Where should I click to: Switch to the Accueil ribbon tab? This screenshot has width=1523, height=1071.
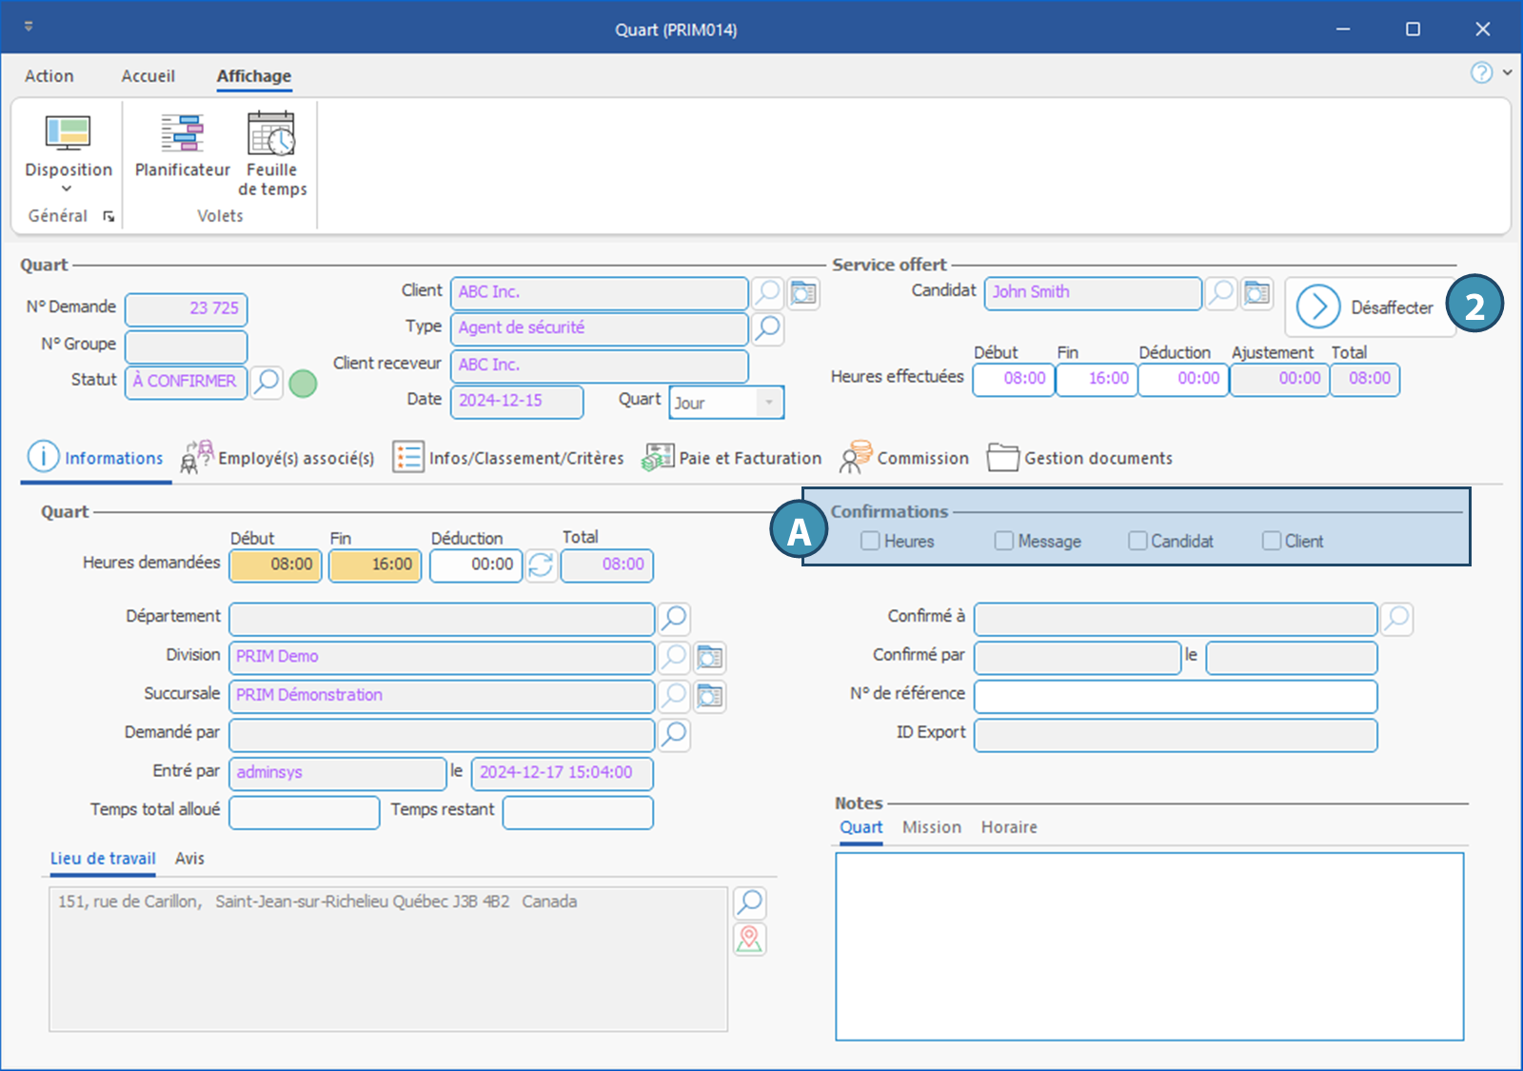(148, 76)
